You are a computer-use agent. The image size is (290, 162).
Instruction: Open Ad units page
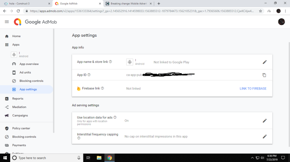point(25,73)
